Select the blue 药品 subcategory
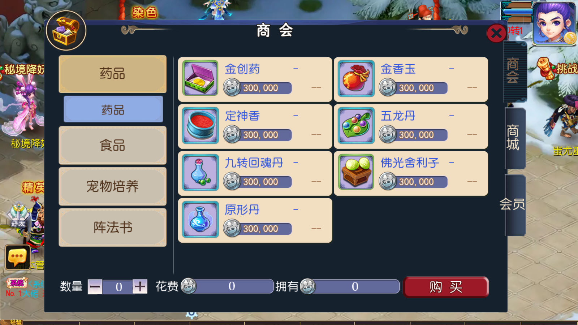Viewport: 578px width, 325px height. [x=113, y=109]
